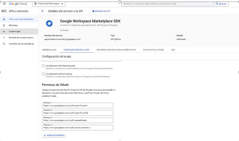Click the Google Cloud logo
239x141 pixels.
pos(18,4)
